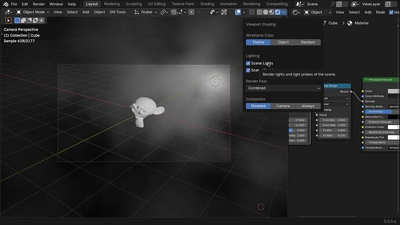The width and height of the screenshot is (400, 225).
Task: Toggle the Scene World checkbox
Action: click(248, 70)
